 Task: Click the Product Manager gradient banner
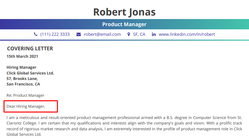coord(124,24)
